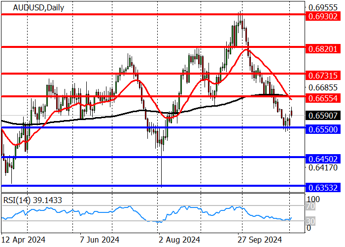Image resolution: width=345 pixels, height=247 pixels.
Task: Click the AUDUSD,Daily chart title
Action: (38, 8)
